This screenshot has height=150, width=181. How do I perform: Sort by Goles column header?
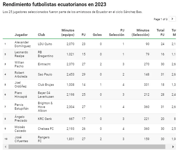97,35
